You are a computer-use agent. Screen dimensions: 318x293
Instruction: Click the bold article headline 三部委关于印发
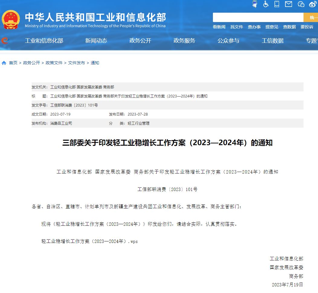pos(167,143)
